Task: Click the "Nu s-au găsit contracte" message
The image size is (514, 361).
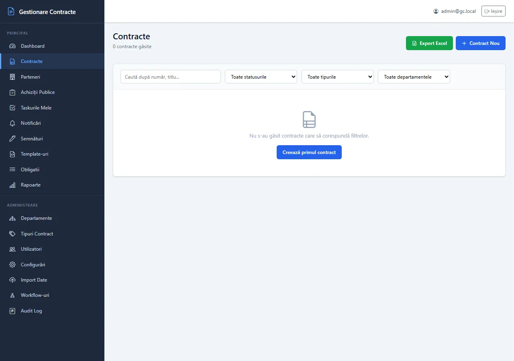Action: coord(309,136)
